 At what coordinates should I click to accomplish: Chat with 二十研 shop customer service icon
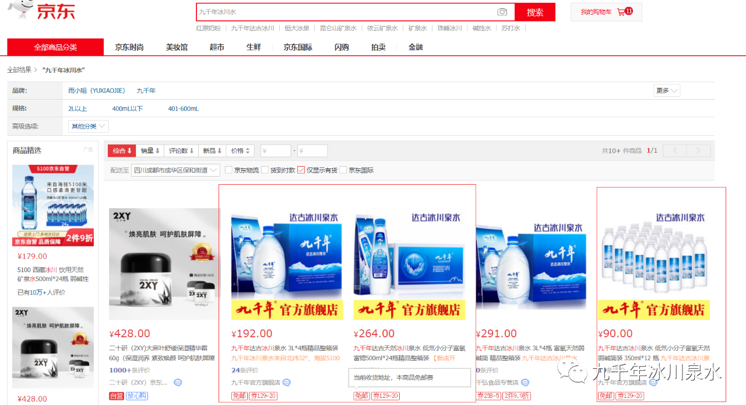click(178, 383)
